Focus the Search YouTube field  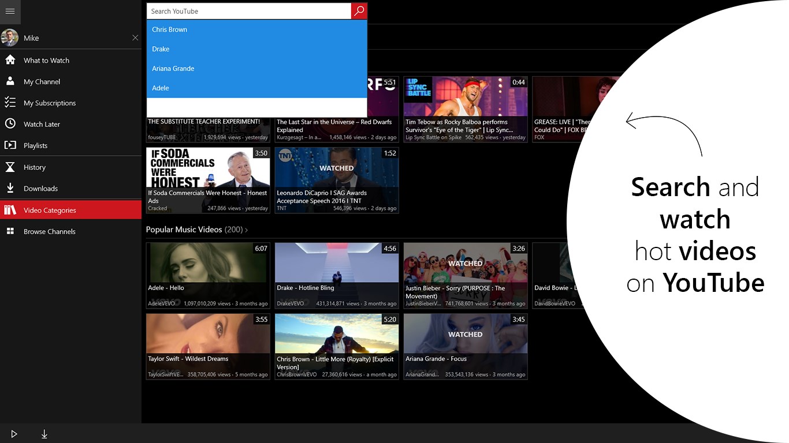click(x=249, y=11)
